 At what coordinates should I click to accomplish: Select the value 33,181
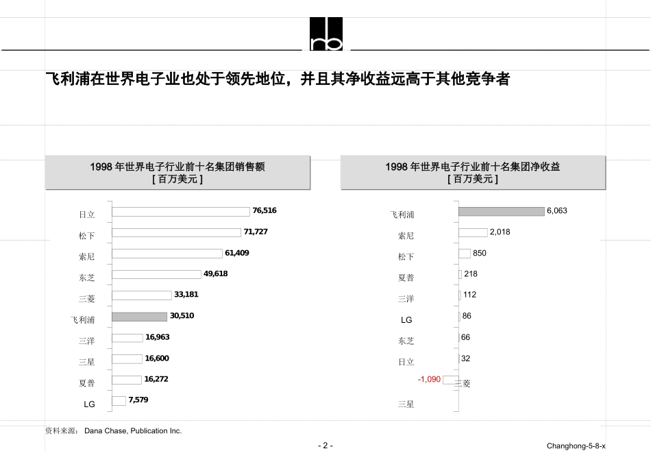(186, 295)
